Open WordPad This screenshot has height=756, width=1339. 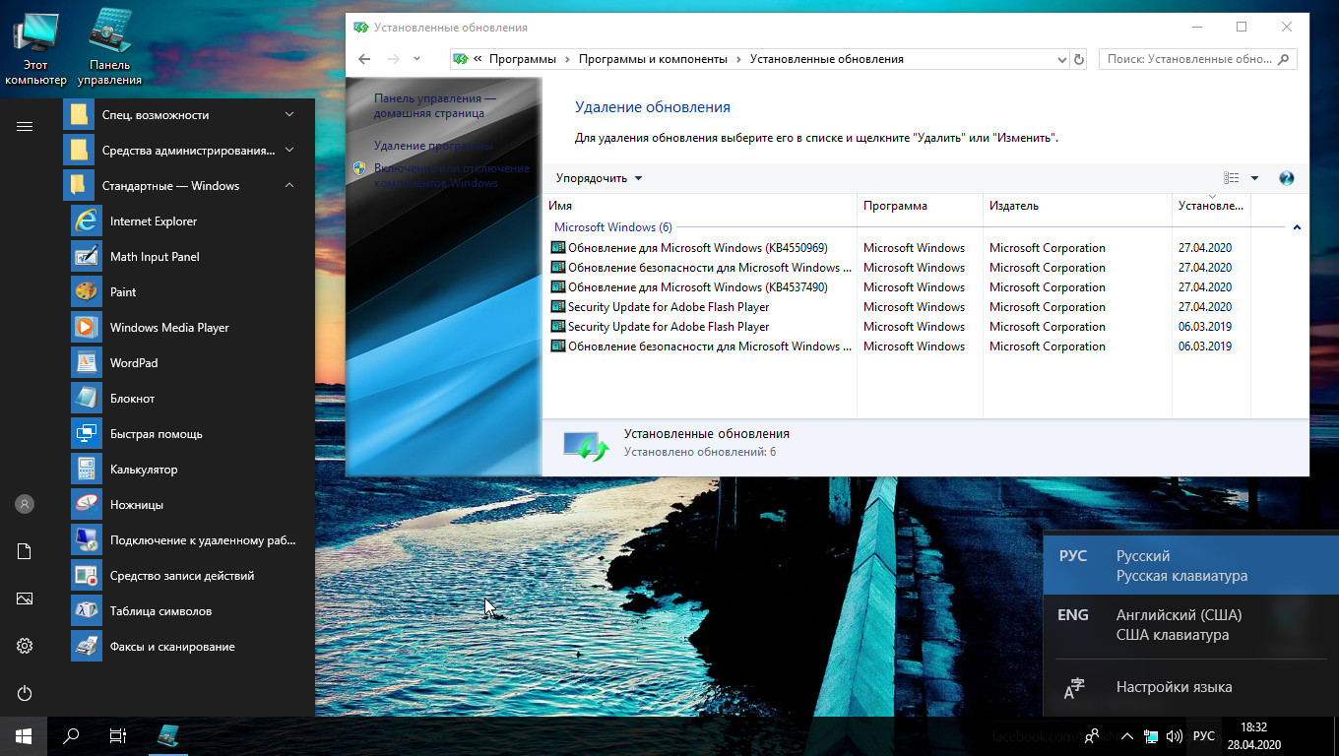(x=183, y=363)
